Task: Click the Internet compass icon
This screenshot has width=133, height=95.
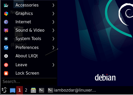Action: [x=6, y=22]
